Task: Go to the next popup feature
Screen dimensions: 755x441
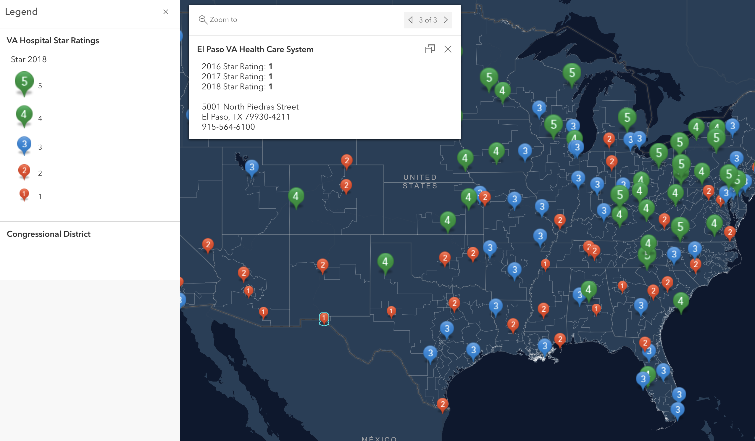Action: [446, 20]
